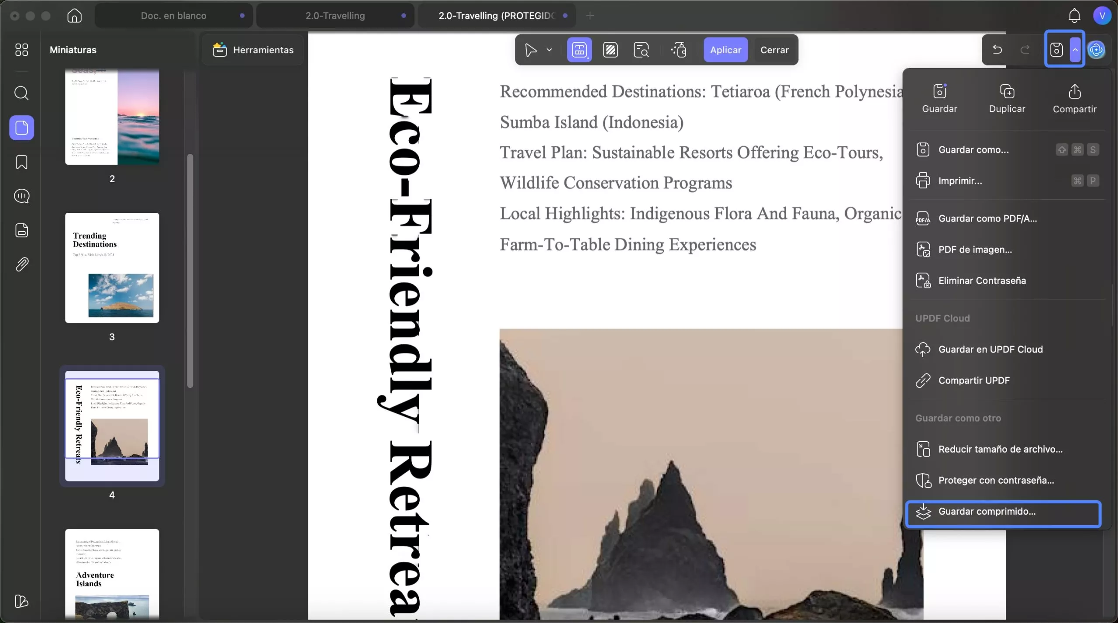Image resolution: width=1118 pixels, height=623 pixels.
Task: Open the notifications bell
Action: 1074,16
